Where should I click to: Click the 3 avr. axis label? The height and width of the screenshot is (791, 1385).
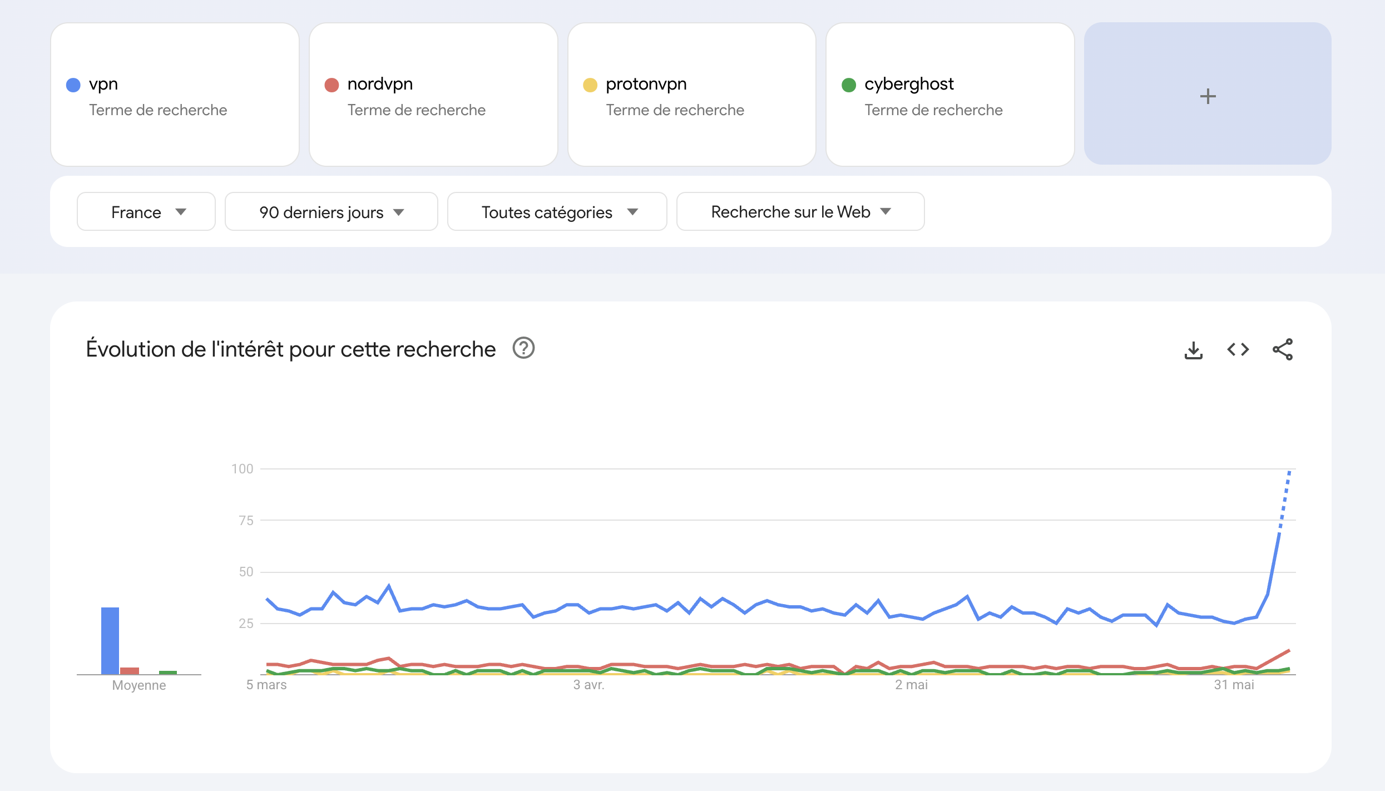coord(589,685)
